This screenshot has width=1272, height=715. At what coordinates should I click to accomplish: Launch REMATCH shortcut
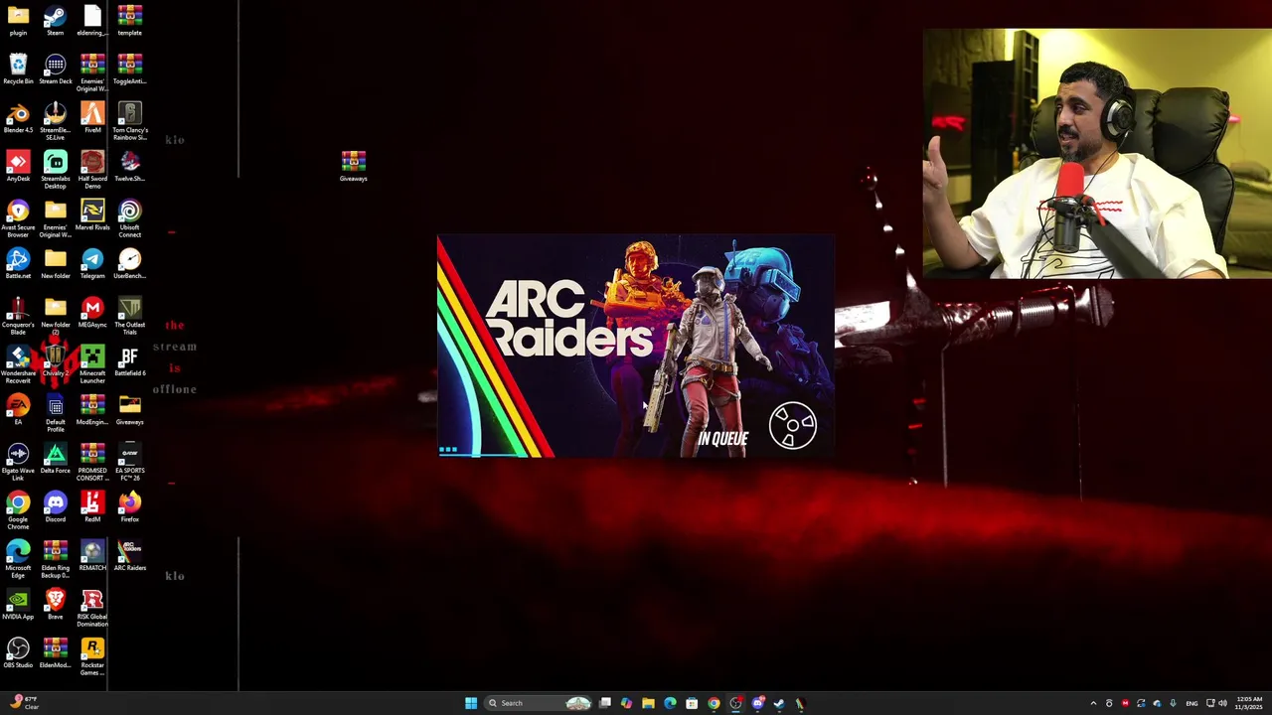92,556
